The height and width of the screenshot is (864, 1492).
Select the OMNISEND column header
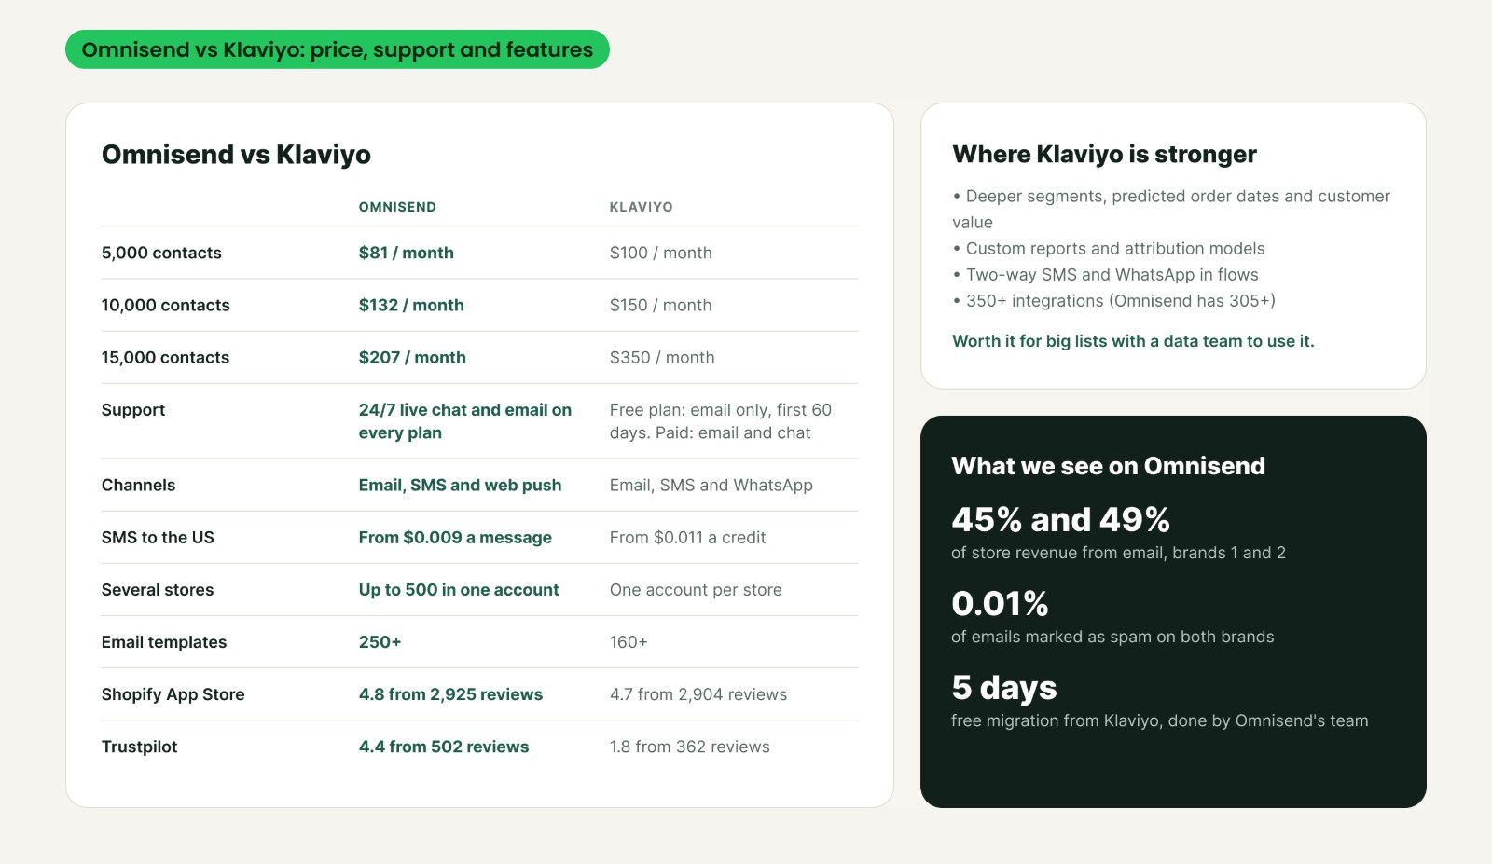click(397, 207)
